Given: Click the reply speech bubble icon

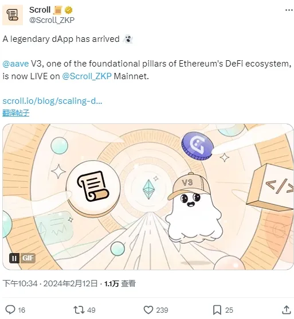Looking at the screenshot, I should tap(10, 310).
